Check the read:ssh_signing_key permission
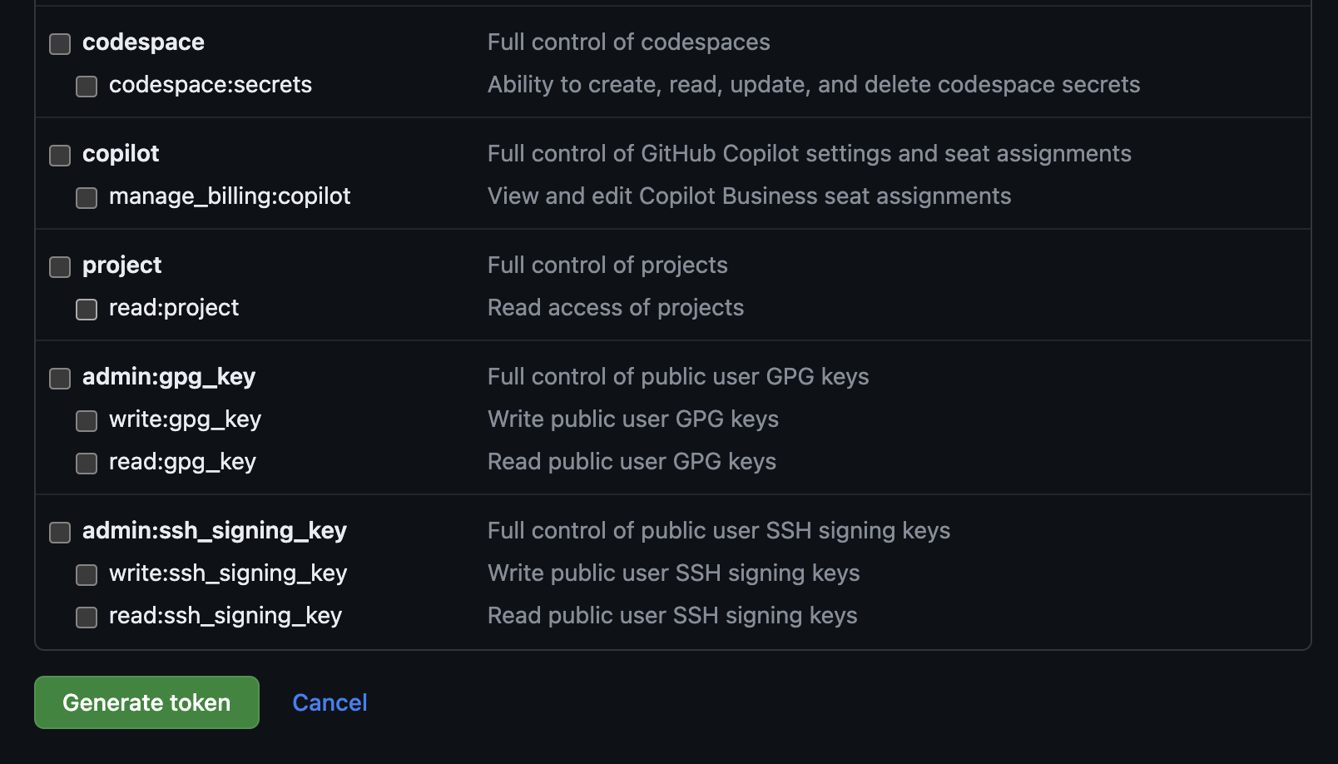The width and height of the screenshot is (1338, 764). pyautogui.click(x=87, y=617)
